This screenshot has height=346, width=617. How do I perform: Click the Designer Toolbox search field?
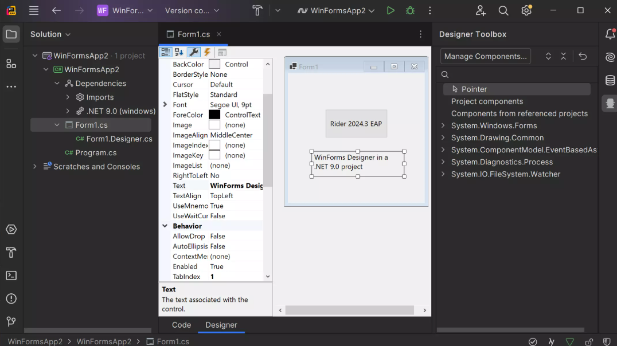coord(516,74)
